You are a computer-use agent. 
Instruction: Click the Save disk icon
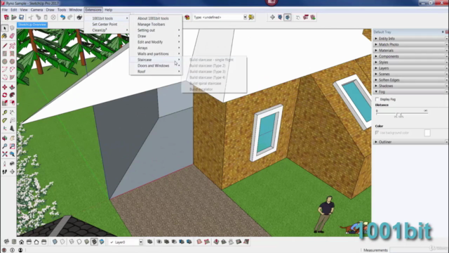click(x=21, y=18)
